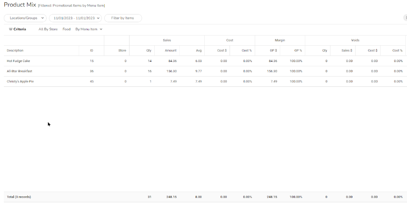Click the GP % column header
This screenshot has height=204, width=407.
pyautogui.click(x=298, y=50)
